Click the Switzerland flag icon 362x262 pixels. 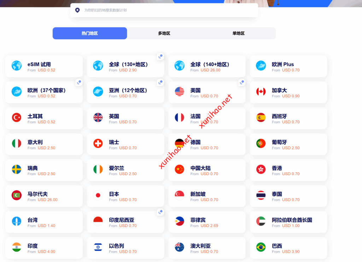pos(98,143)
